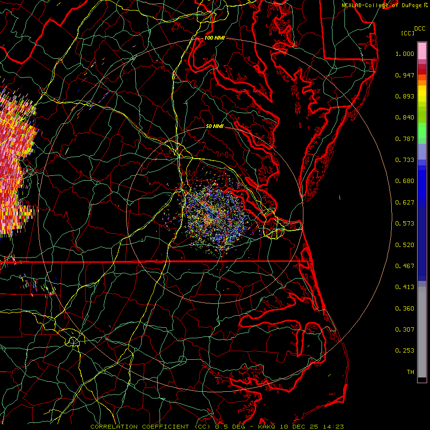Click the DCC product label

(x=419, y=29)
